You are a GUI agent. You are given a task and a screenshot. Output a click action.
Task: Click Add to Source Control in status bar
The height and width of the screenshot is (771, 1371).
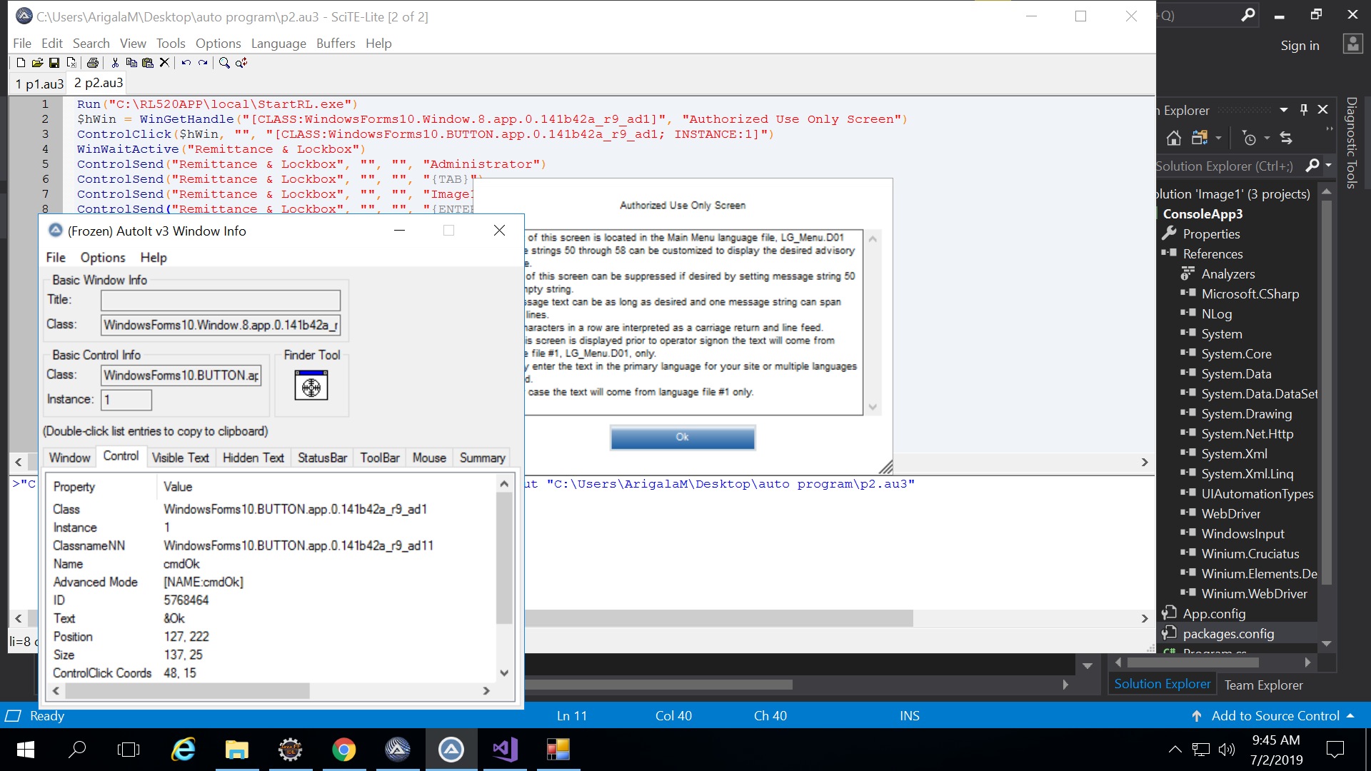pyautogui.click(x=1275, y=715)
